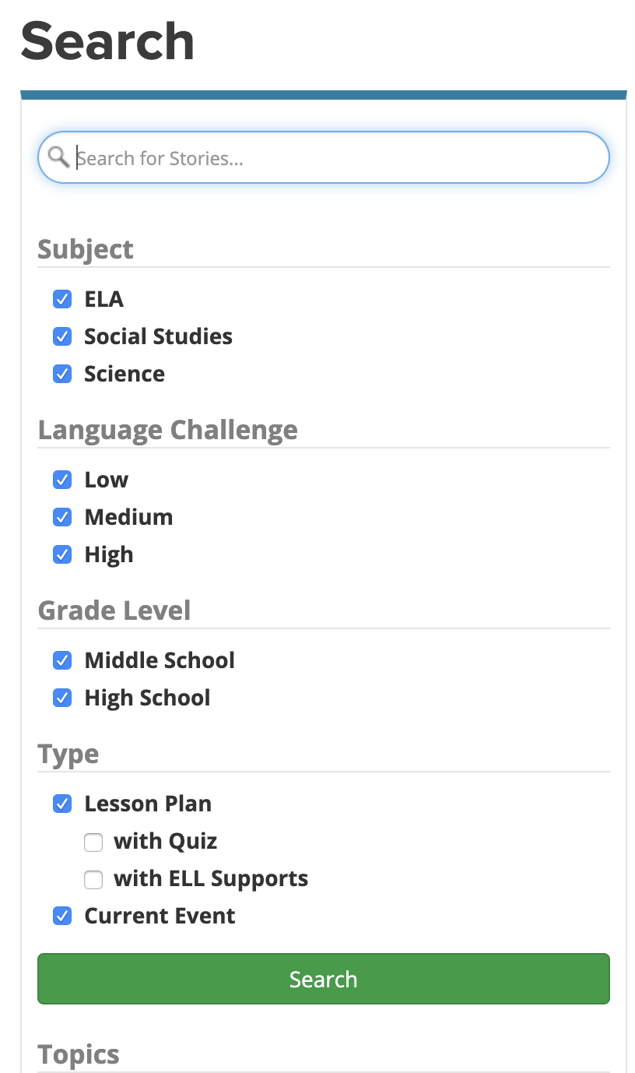Uncheck the Low language challenge box
Image resolution: width=635 pixels, height=1073 pixels.
62,480
